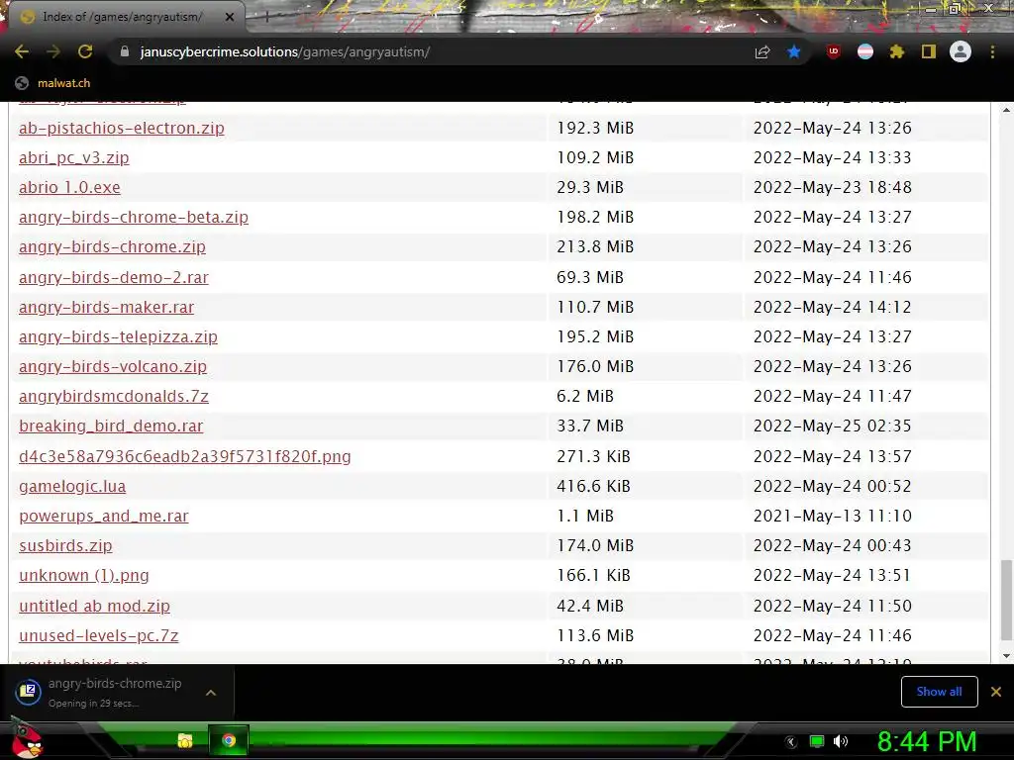This screenshot has height=760, width=1014.
Task: Download abri_pc_v3.zip
Action: tap(73, 157)
